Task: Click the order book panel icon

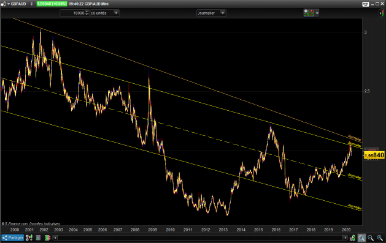Action: pos(38,237)
